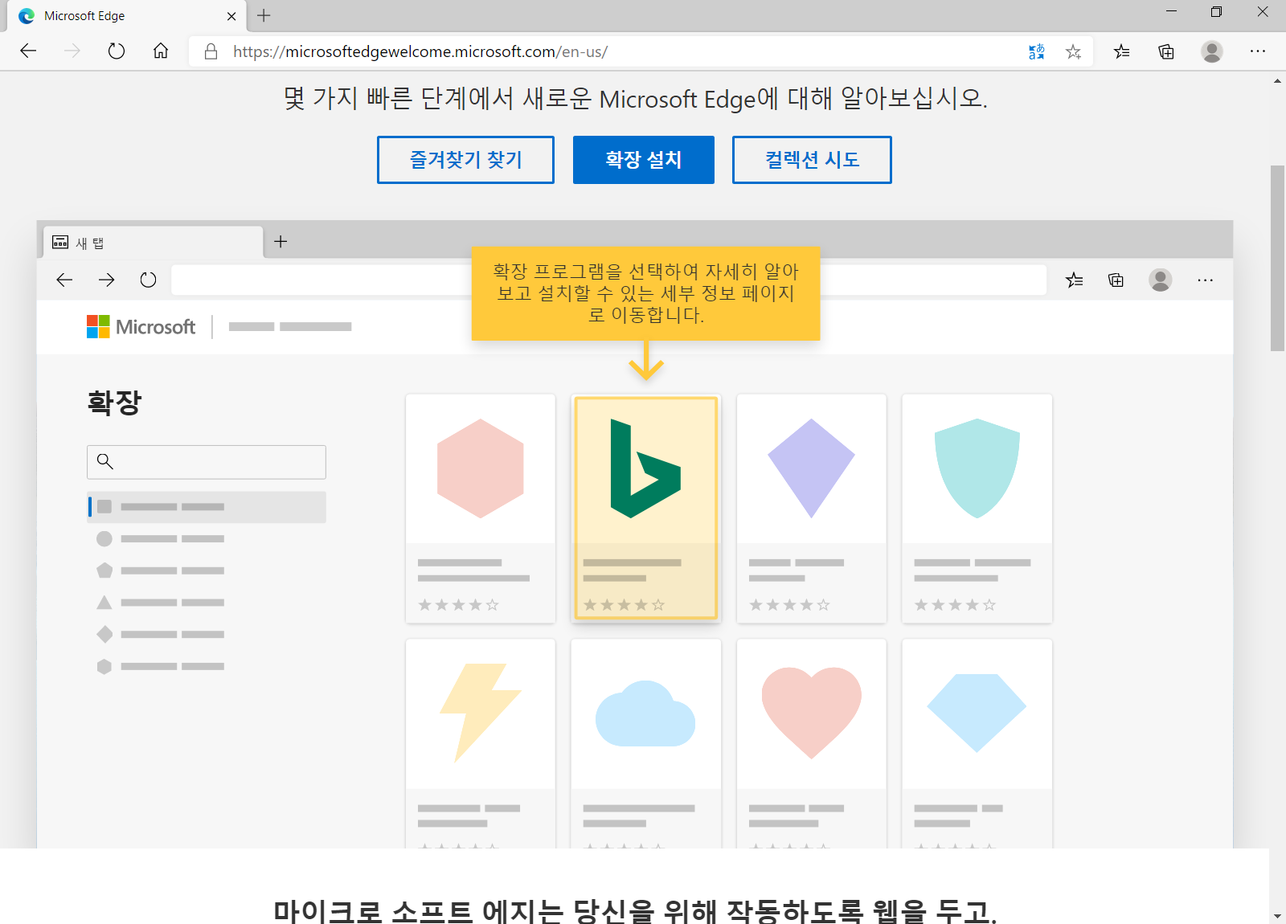Viewport: 1286px width, 924px height.
Task: Open Settings and more ellipsis menu
Action: [x=1258, y=51]
